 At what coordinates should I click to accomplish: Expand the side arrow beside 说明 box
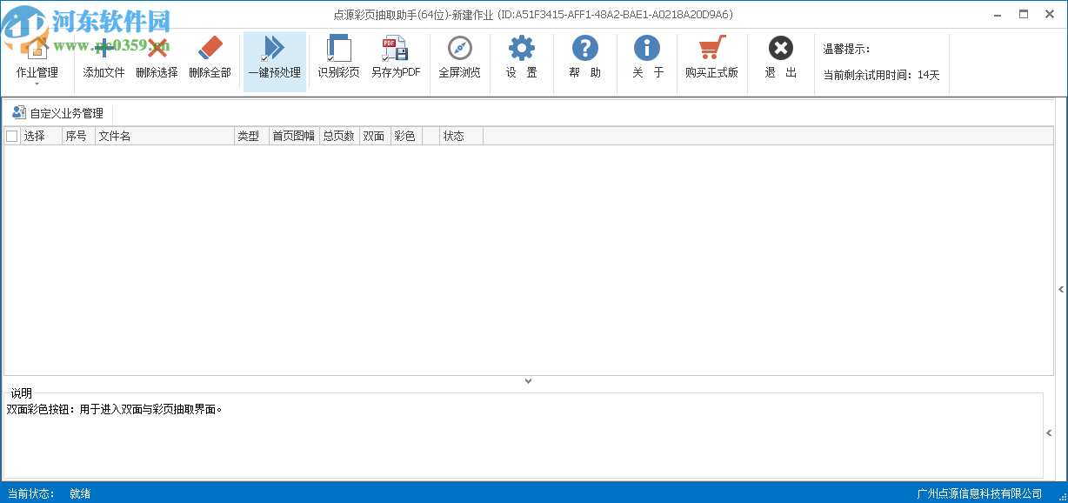[1049, 433]
